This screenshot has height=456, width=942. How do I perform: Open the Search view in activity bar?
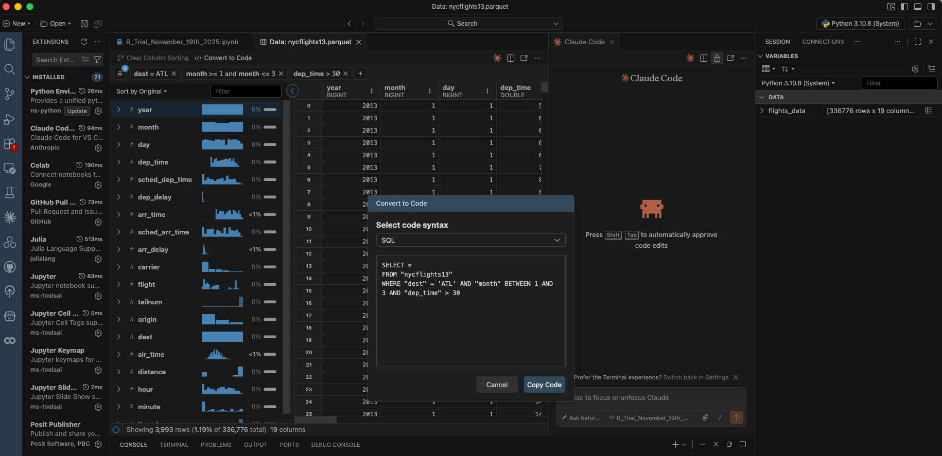point(9,69)
